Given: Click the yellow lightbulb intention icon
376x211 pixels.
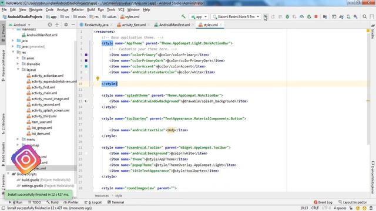Looking at the screenshot, I should (98, 78).
